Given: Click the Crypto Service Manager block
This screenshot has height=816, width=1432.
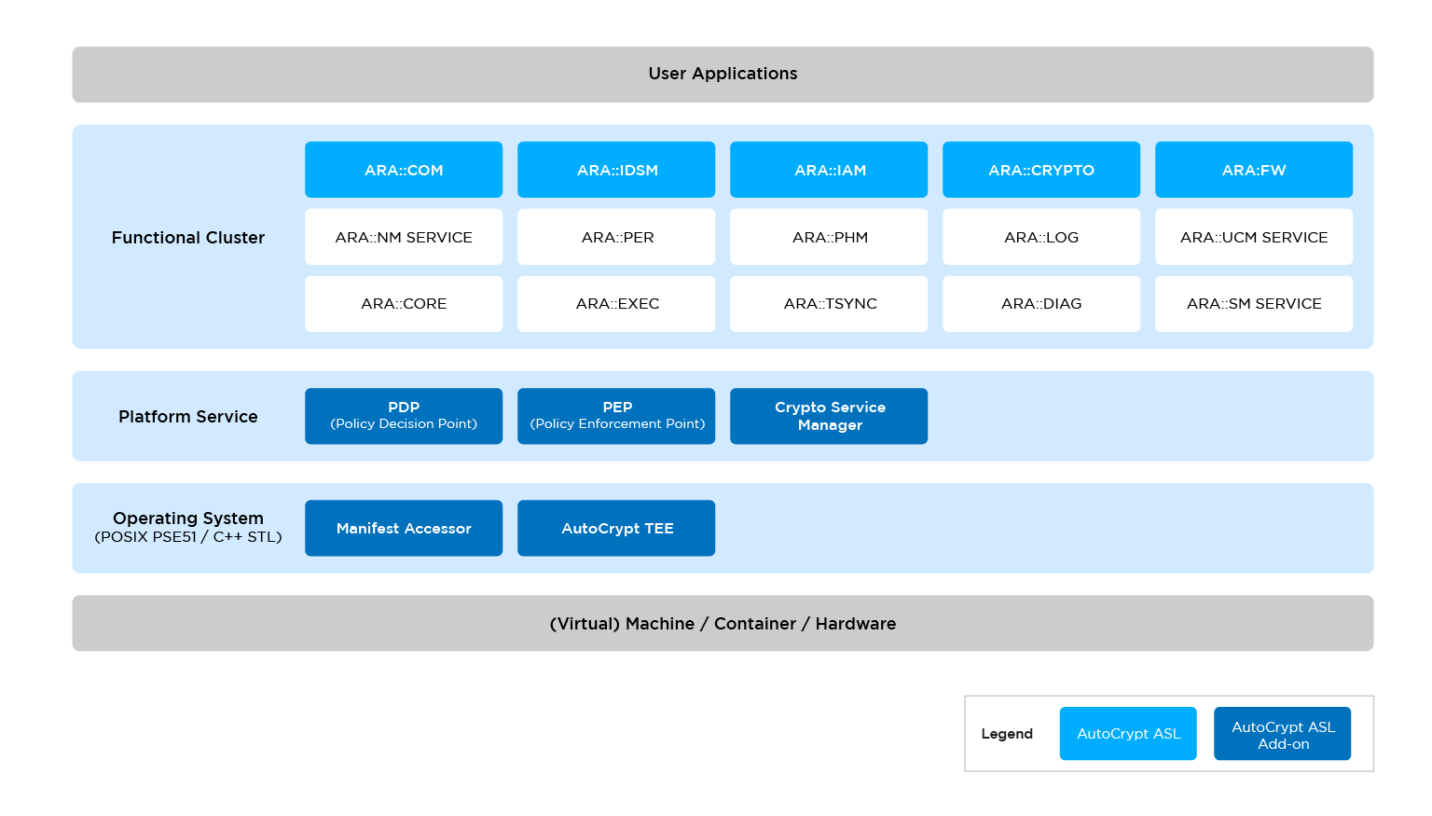Looking at the screenshot, I should [829, 416].
